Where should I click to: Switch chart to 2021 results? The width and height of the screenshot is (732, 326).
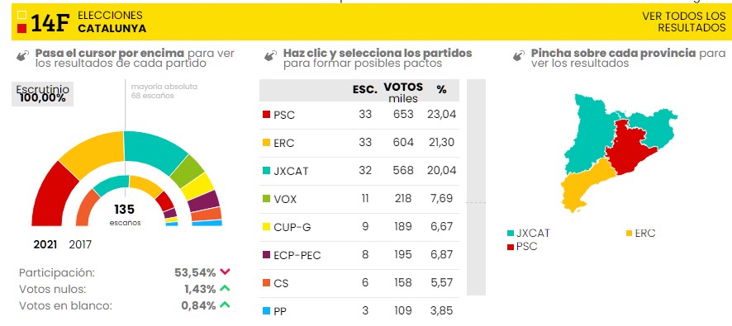[45, 244]
